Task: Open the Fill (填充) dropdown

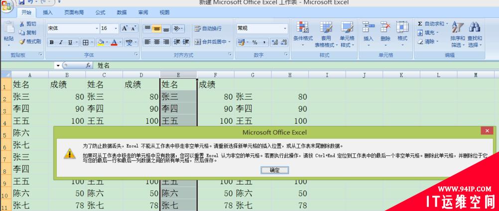Action: click(x=428, y=33)
